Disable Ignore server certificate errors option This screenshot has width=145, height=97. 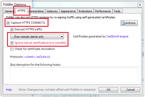point(12,43)
